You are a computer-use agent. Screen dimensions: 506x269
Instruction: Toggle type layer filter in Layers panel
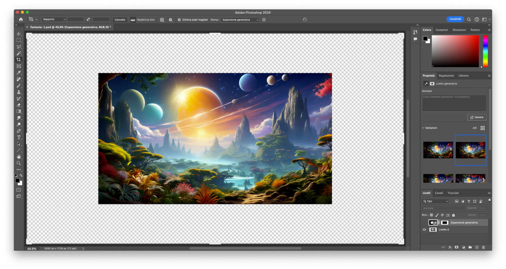click(x=469, y=201)
